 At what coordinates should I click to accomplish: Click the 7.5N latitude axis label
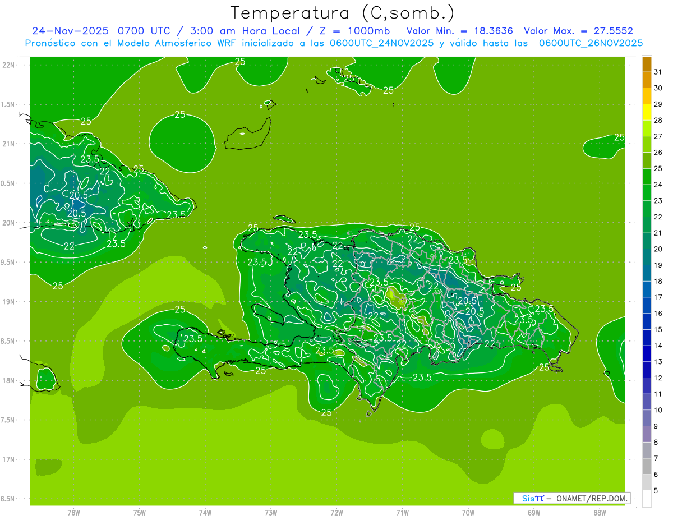[x=8, y=420]
